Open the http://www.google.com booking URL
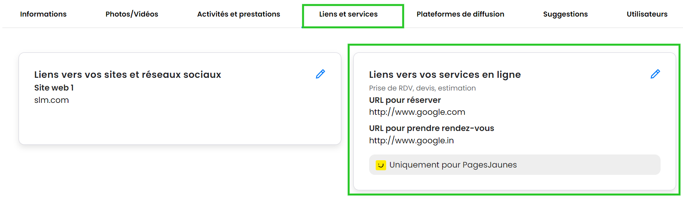Image resolution: width=683 pixels, height=203 pixels. 417,112
